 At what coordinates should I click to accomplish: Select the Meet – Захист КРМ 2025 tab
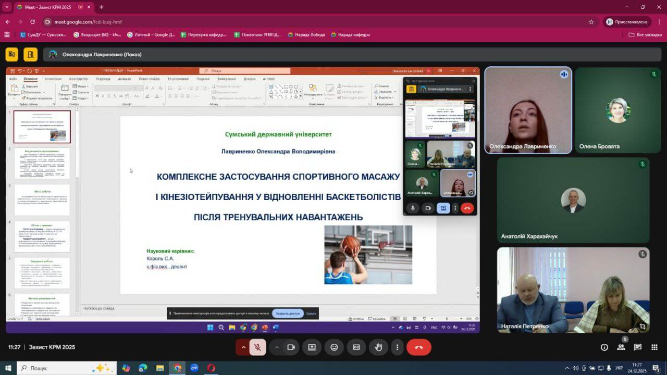47,7
